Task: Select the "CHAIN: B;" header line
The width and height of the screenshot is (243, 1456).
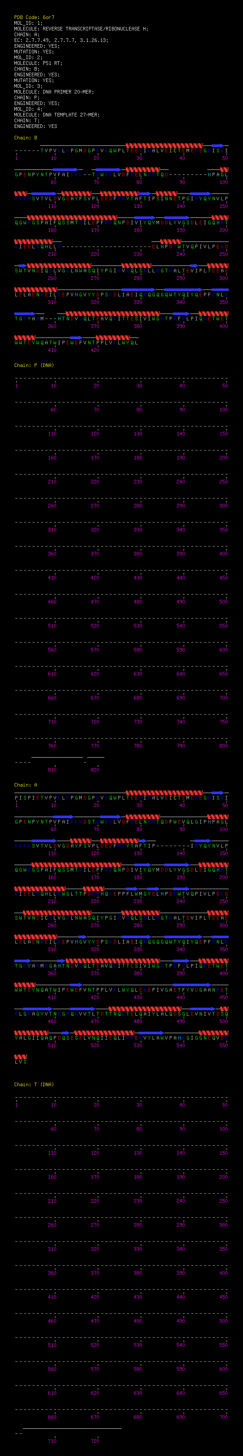Action: tap(27, 69)
